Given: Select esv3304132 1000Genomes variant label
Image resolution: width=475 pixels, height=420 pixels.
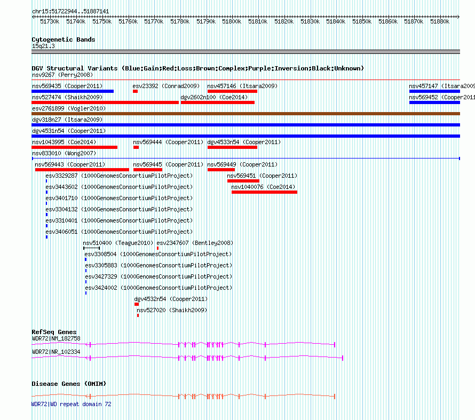Looking at the screenshot, I should point(119,209).
